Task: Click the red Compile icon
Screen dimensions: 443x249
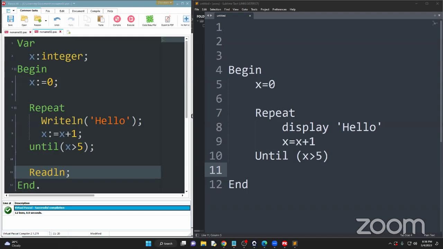Action: coord(117,19)
